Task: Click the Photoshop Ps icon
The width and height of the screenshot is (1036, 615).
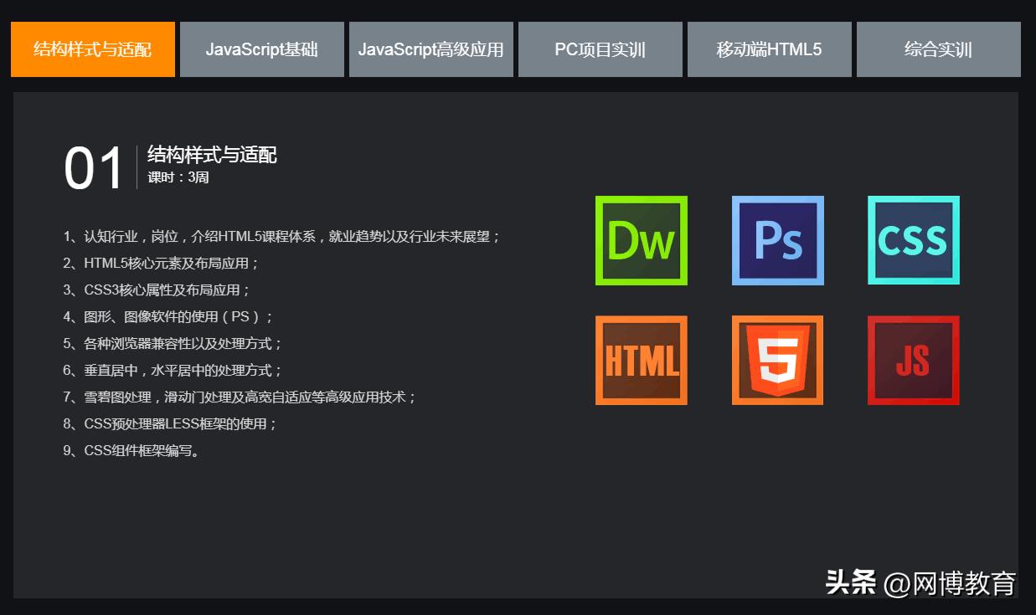Action: pos(777,239)
